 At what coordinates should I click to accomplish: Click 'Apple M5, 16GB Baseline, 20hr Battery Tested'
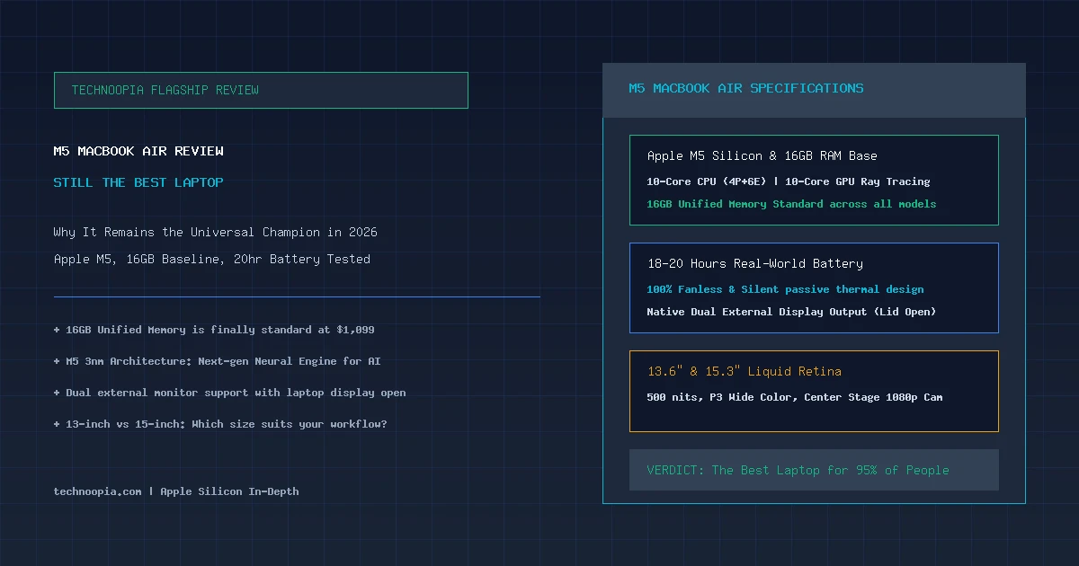click(x=212, y=259)
